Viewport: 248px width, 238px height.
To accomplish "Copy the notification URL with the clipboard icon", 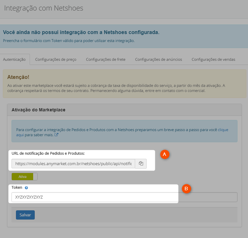I will (x=141, y=164).
